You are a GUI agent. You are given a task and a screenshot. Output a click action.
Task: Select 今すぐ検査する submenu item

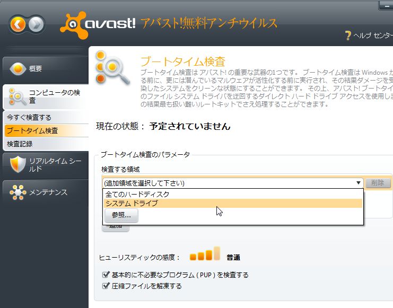tap(47, 117)
